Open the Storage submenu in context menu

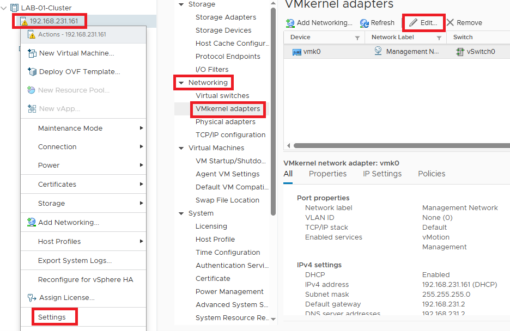(x=83, y=204)
